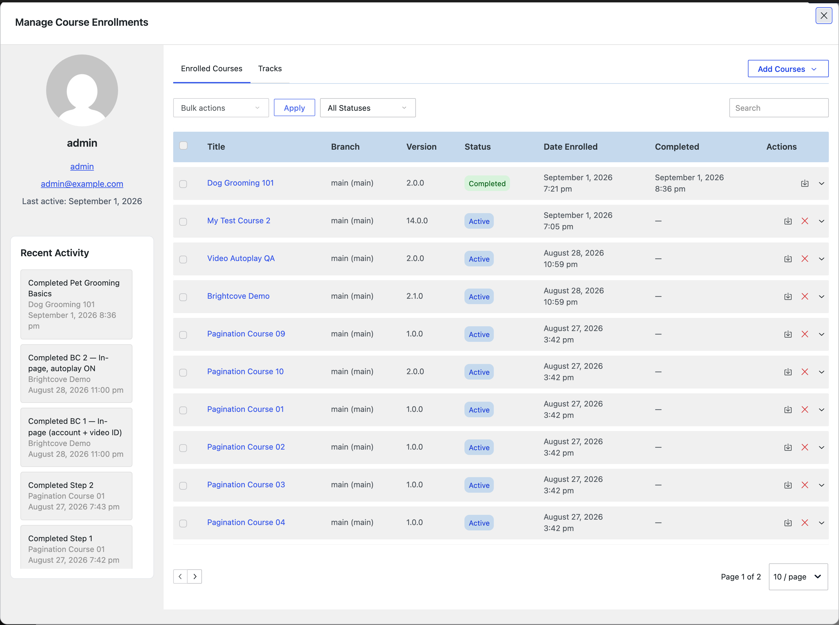Change the 10 / page size dropdown
Viewport: 839px width, 625px height.
coord(798,577)
